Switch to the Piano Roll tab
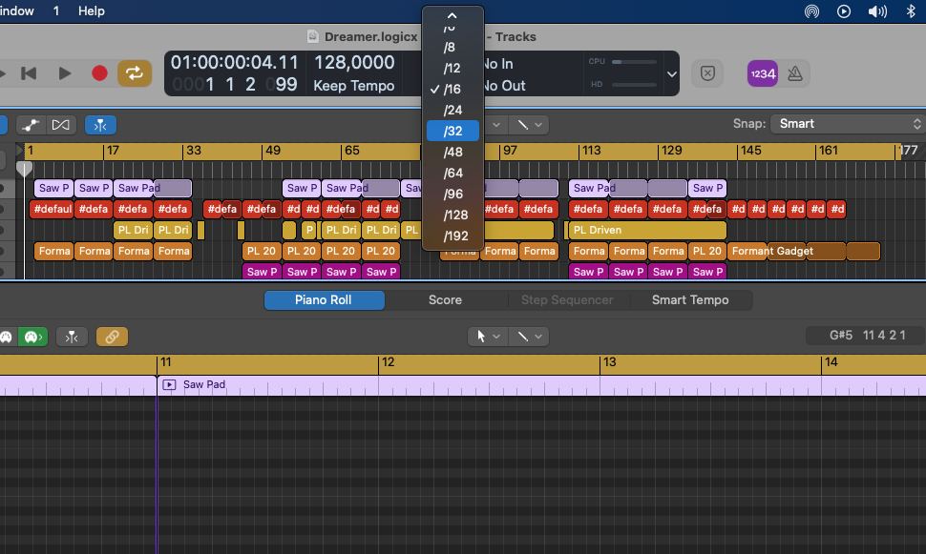Viewport: 926px width, 554px height. point(324,299)
